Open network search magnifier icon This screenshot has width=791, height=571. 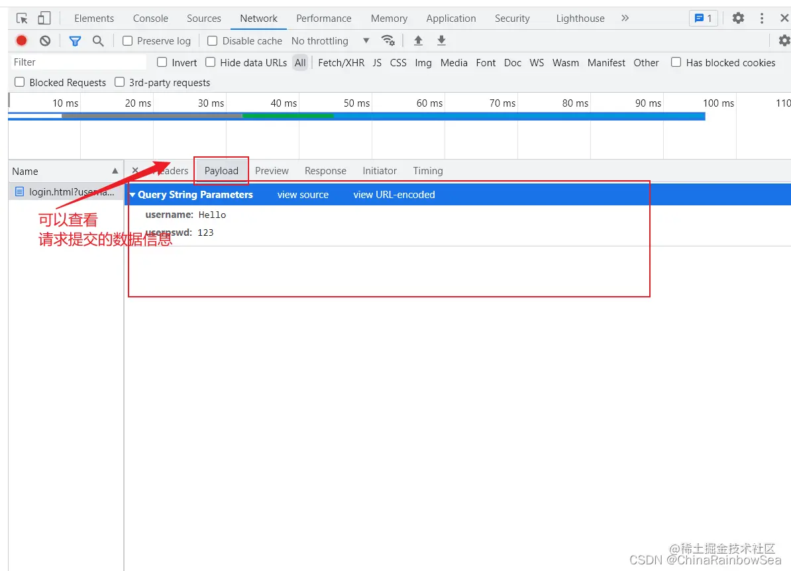coord(98,41)
